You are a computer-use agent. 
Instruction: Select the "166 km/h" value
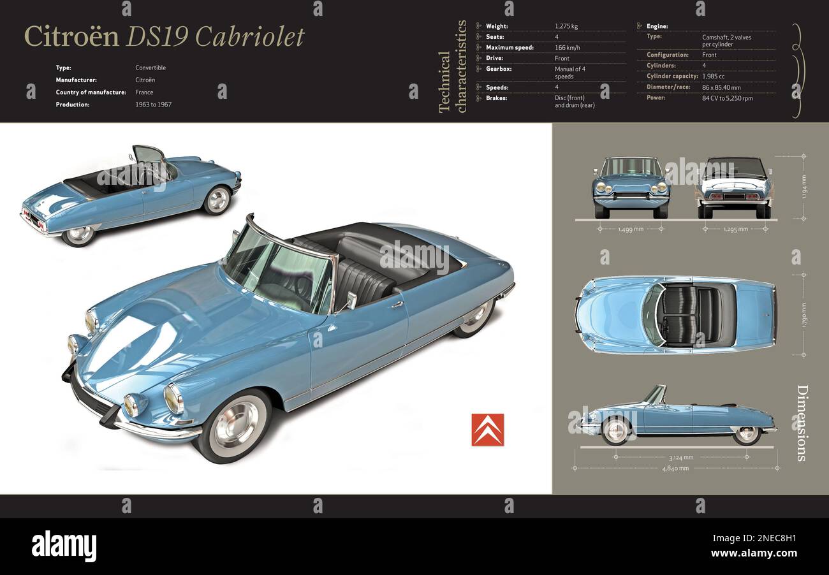coord(568,48)
